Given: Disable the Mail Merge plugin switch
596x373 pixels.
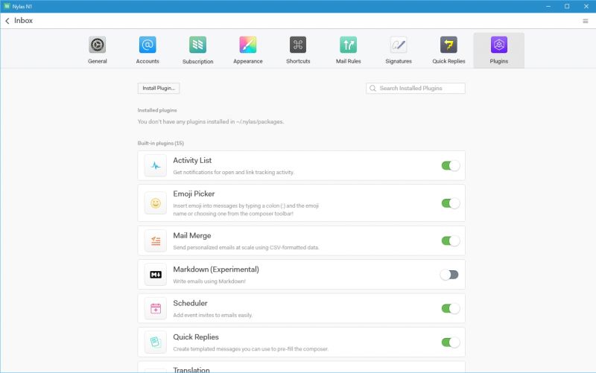Looking at the screenshot, I should 451,240.
